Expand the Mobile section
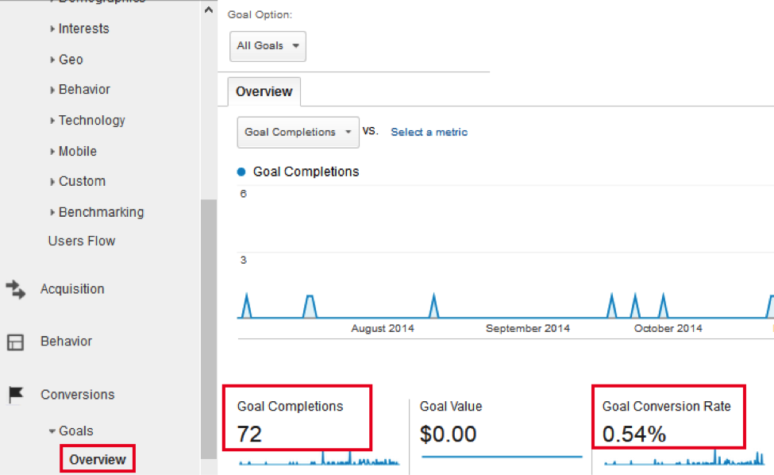 73,151
